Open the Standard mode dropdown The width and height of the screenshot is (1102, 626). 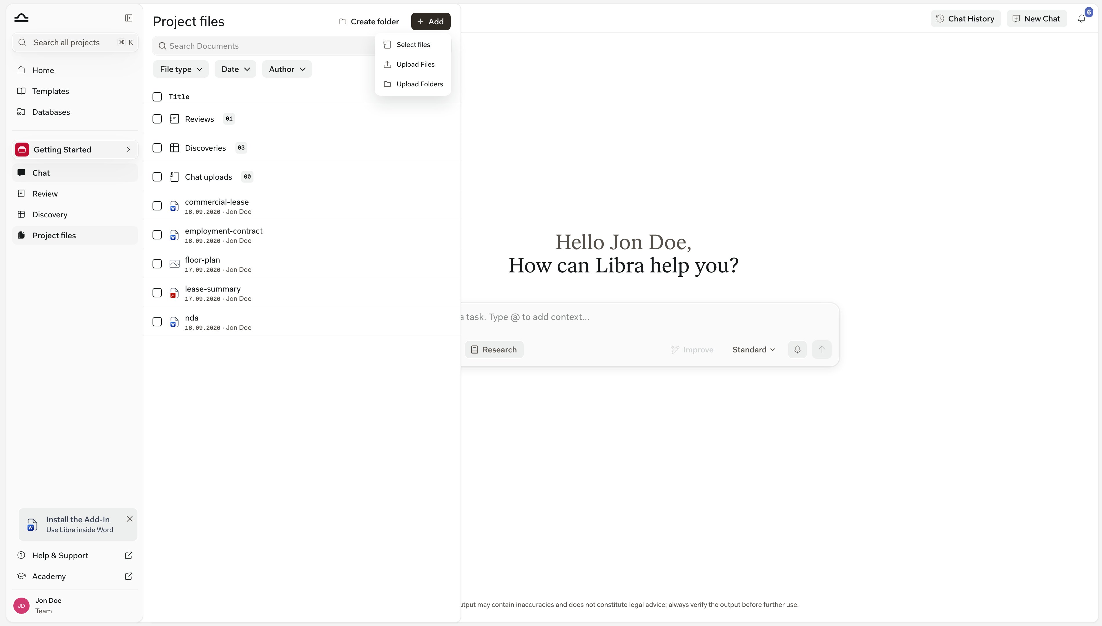754,350
